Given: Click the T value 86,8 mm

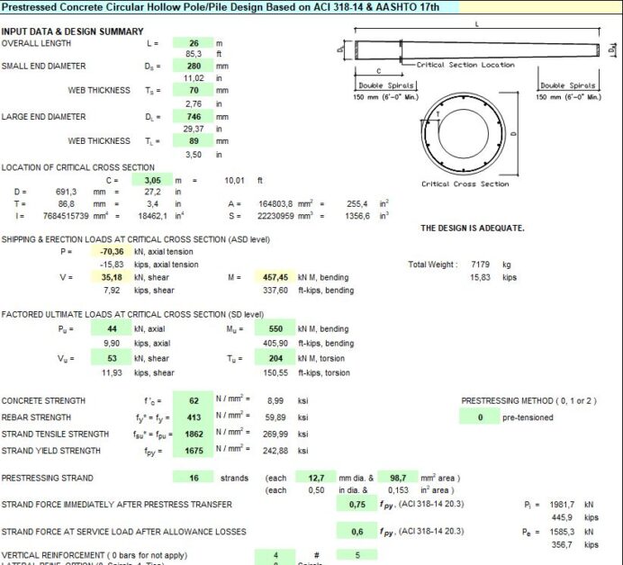Looking at the screenshot, I should [66, 203].
